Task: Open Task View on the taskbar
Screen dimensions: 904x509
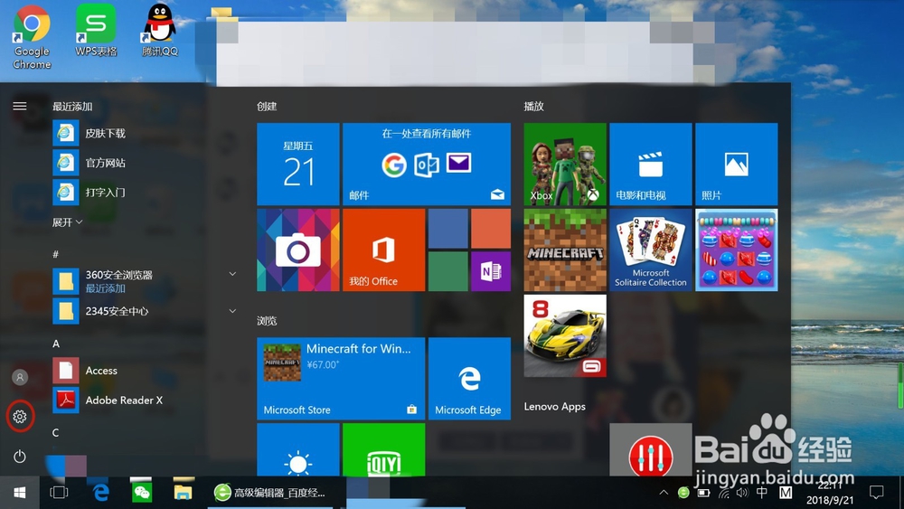Action: [x=59, y=493]
